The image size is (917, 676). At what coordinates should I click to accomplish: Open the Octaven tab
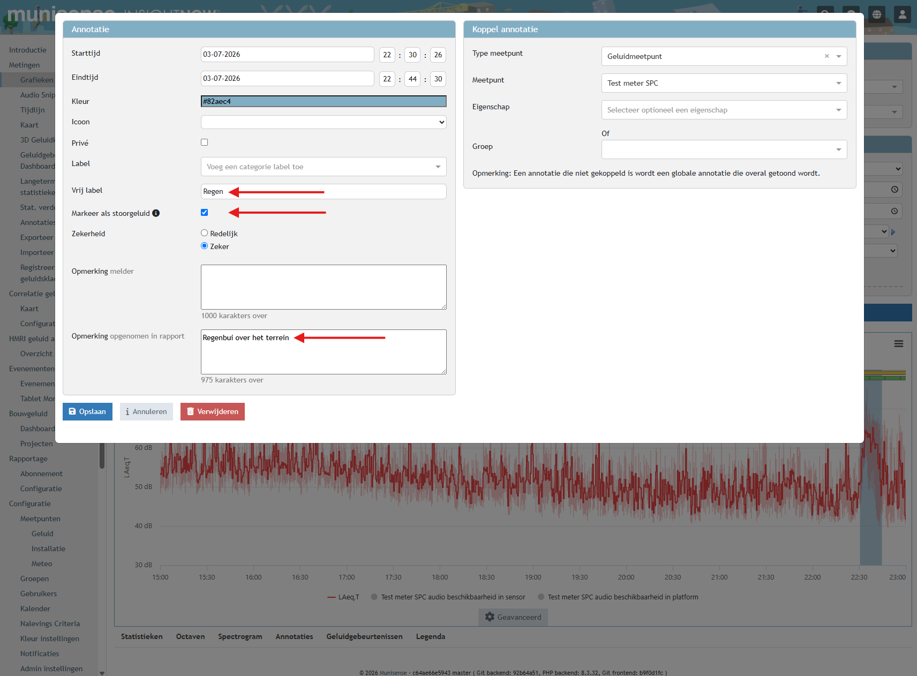coord(191,636)
